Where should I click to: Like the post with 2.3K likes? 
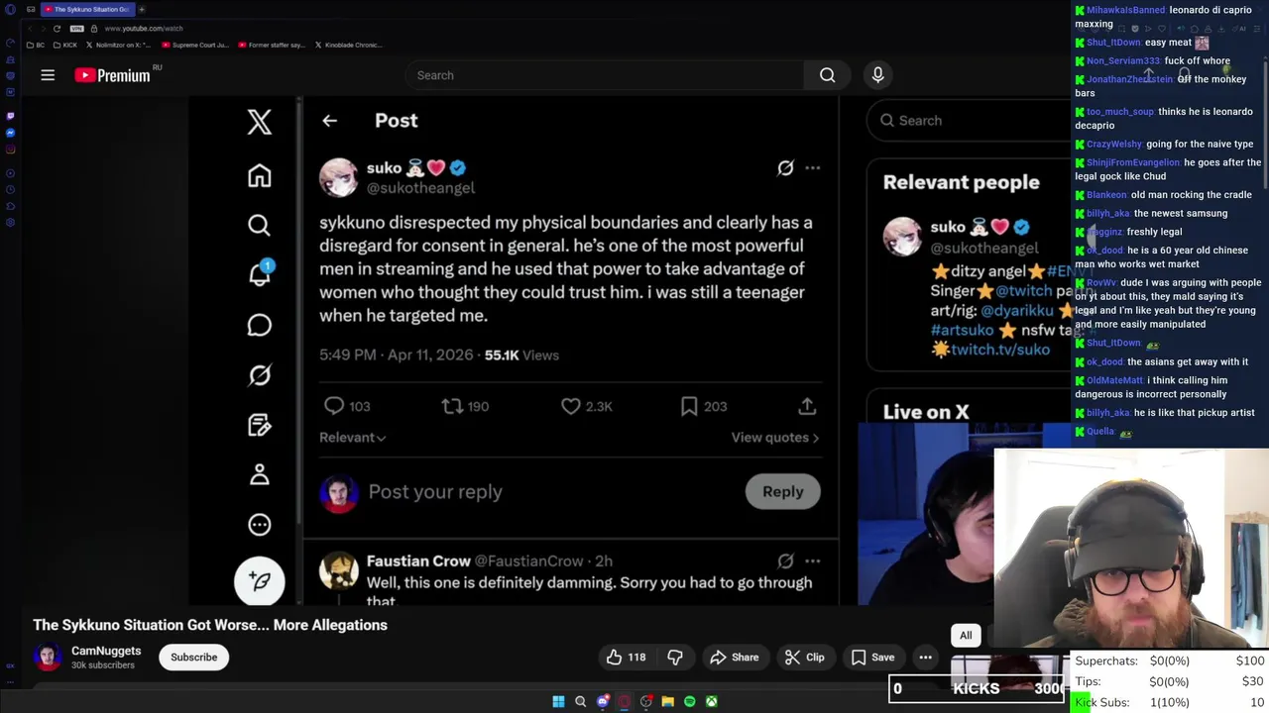pyautogui.click(x=587, y=406)
